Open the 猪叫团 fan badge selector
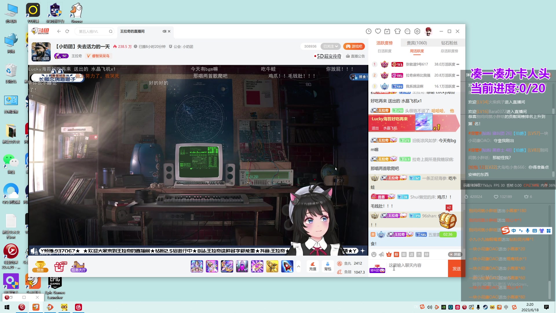Screen dimensions: 556x313 (377, 269)
